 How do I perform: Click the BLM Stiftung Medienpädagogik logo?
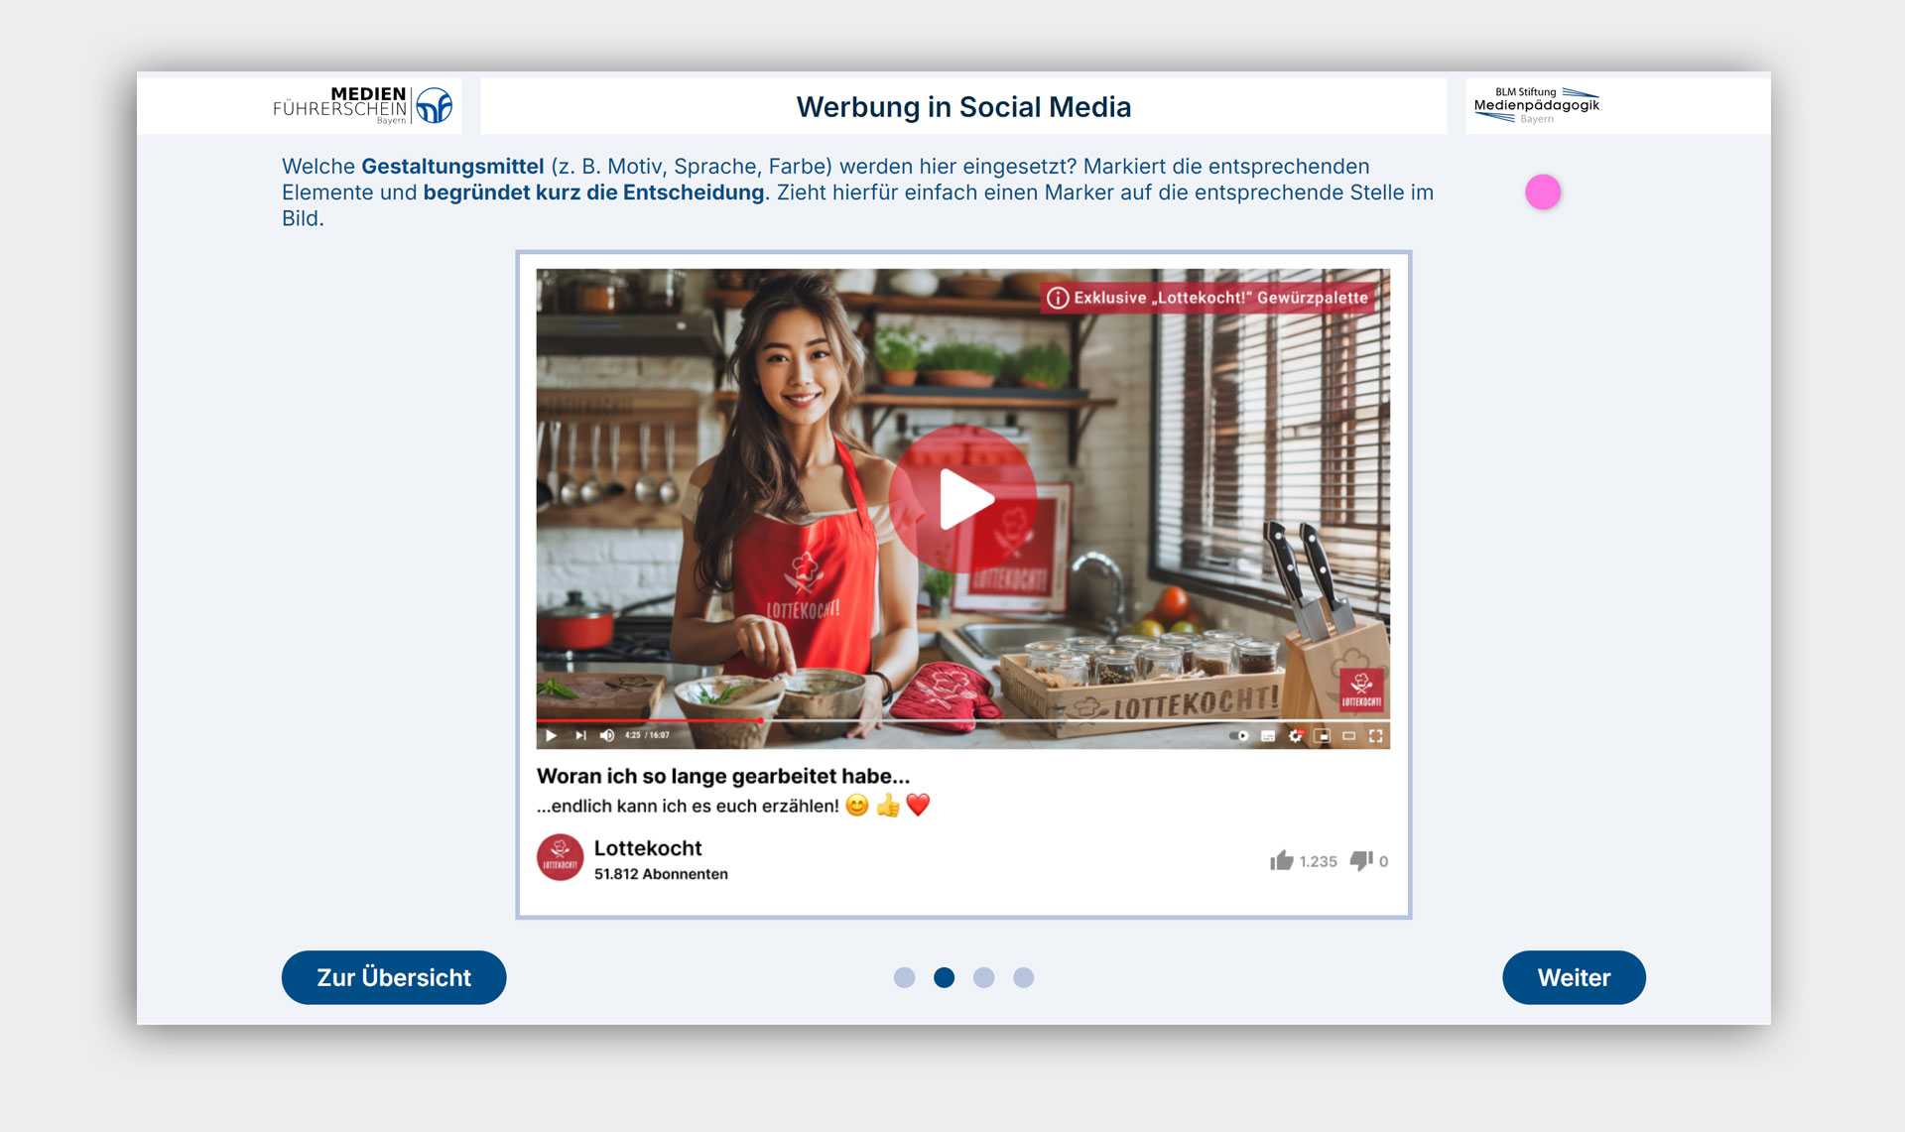point(1536,105)
